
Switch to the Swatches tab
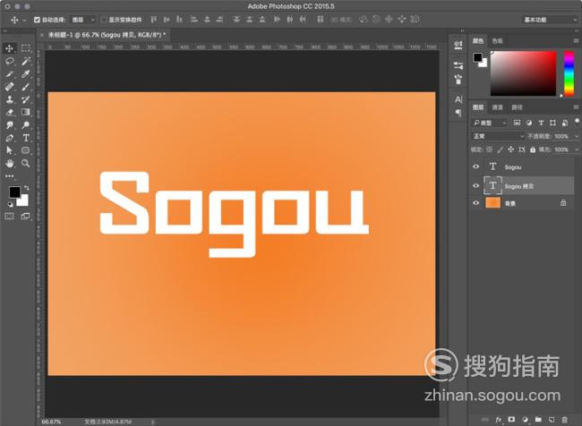coord(497,41)
